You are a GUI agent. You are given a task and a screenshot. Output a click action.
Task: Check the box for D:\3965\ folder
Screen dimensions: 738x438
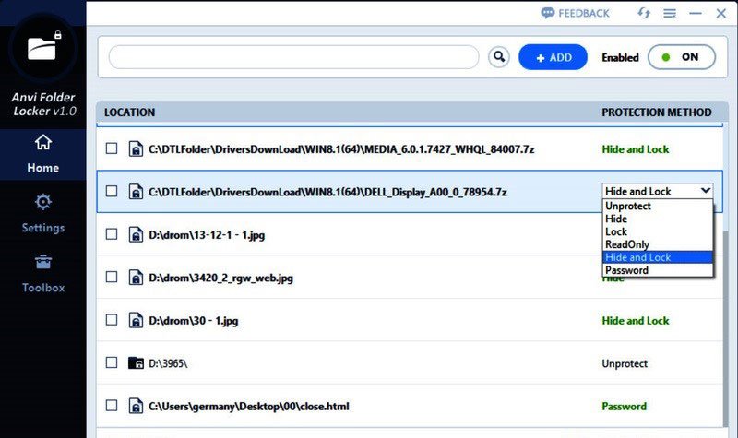coord(112,362)
